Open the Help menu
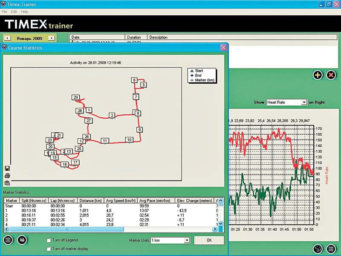This screenshot has width=341, height=256. tap(25, 12)
